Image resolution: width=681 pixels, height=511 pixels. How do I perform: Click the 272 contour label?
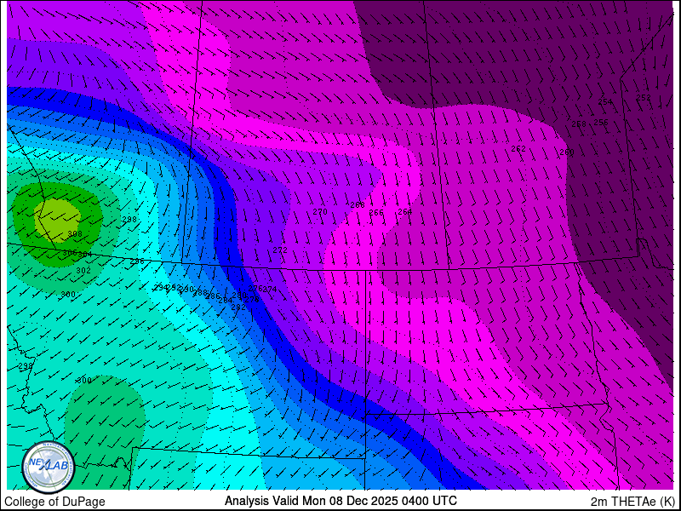(x=280, y=250)
